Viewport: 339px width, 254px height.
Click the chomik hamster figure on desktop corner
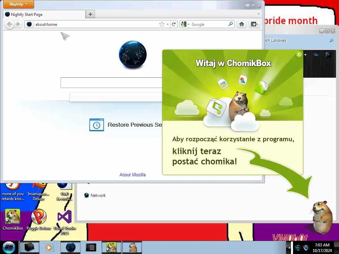322,217
